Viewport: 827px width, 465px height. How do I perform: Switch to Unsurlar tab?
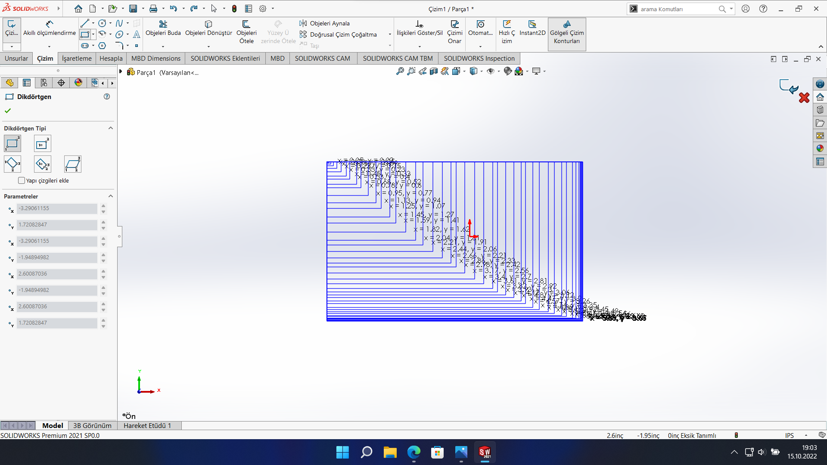click(16, 59)
